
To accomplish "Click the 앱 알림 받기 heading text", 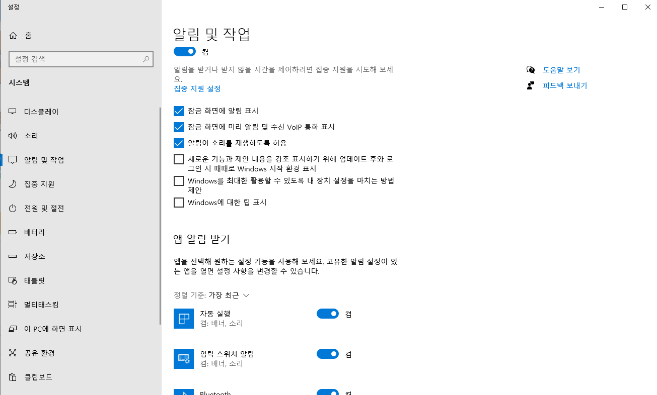I will click(201, 239).
